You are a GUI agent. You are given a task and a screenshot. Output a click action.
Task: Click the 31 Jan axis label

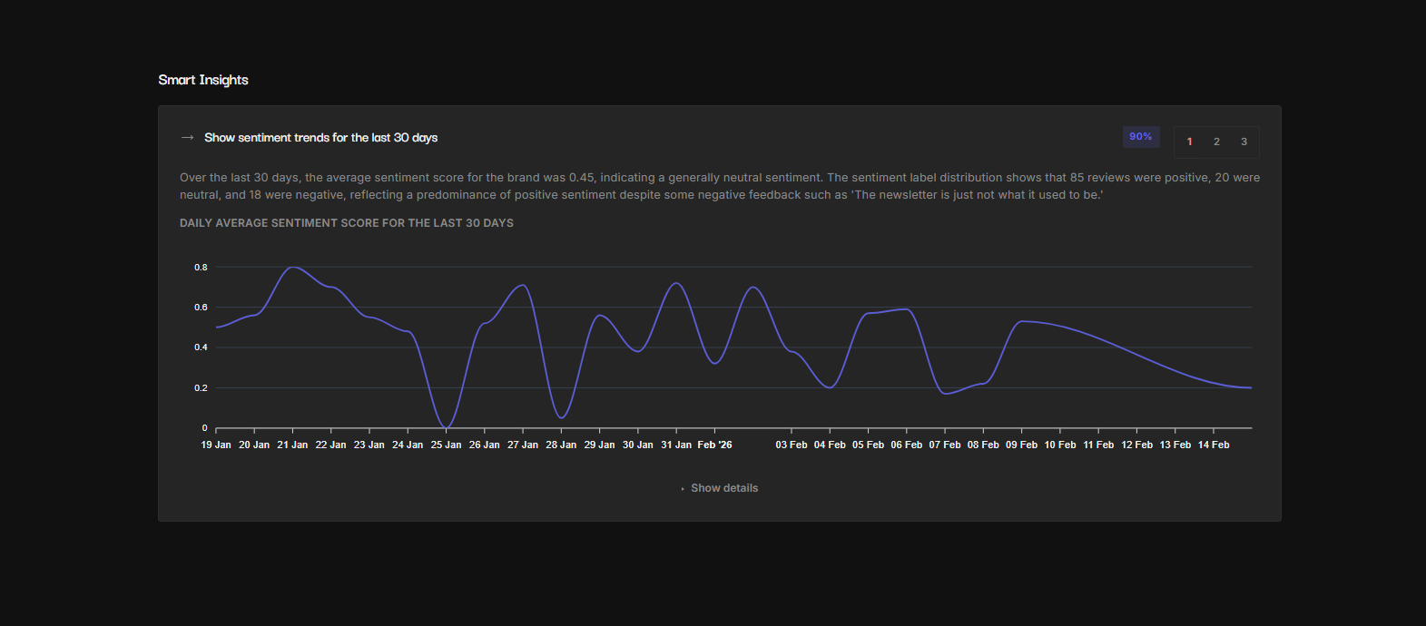(x=676, y=445)
